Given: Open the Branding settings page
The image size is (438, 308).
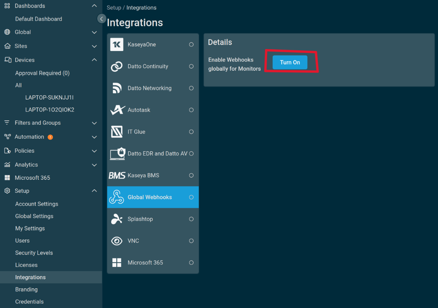Looking at the screenshot, I should (x=26, y=290).
